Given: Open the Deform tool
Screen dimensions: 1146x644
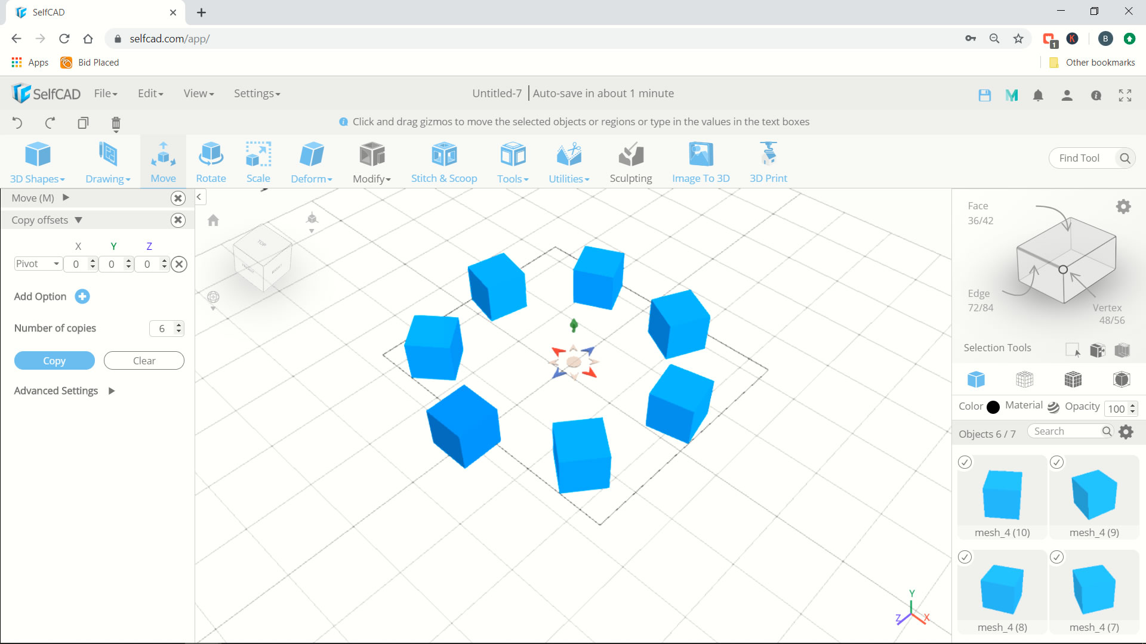Looking at the screenshot, I should coord(311,162).
